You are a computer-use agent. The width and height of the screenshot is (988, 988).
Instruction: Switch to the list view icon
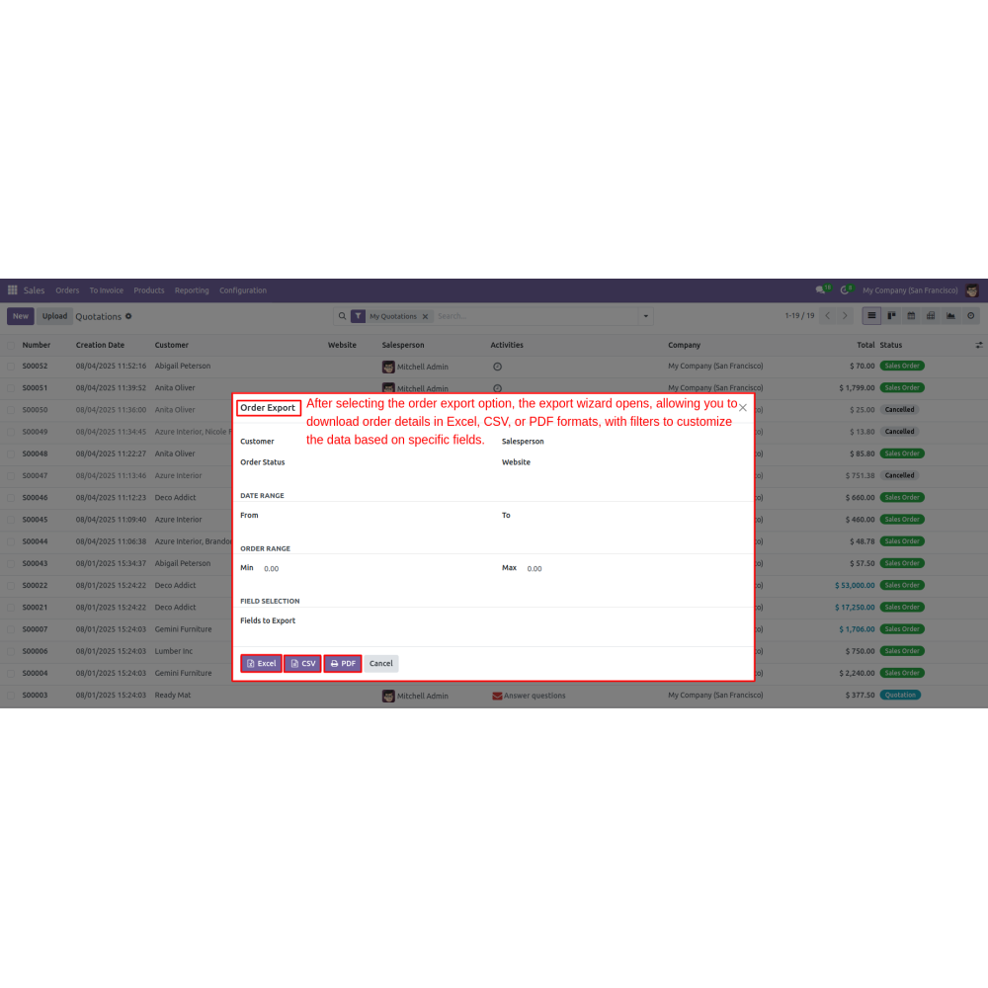pyautogui.click(x=871, y=316)
